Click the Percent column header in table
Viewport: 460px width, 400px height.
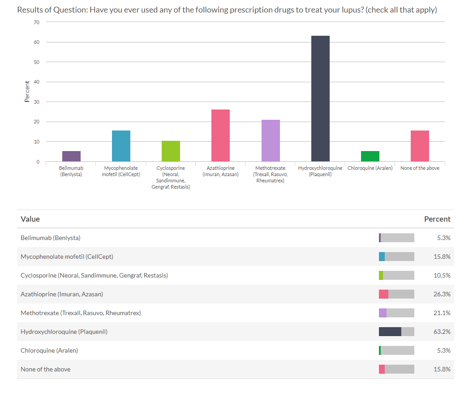pyautogui.click(x=437, y=219)
